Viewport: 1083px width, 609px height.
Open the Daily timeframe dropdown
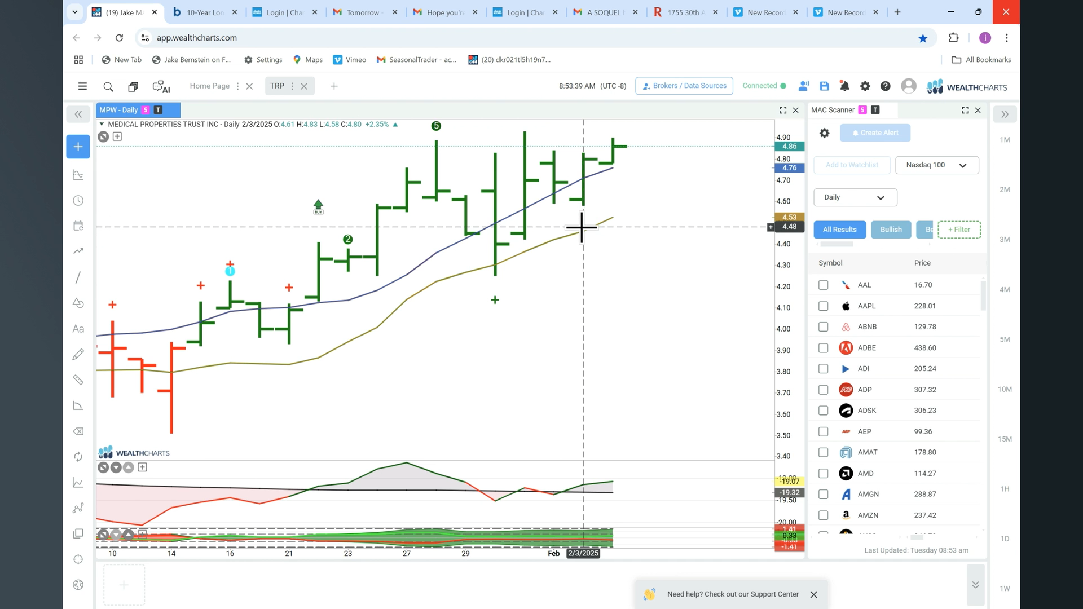[855, 197]
